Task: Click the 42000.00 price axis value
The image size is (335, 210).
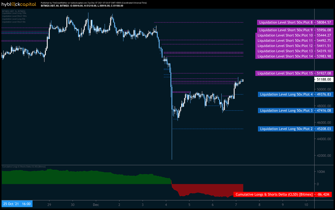Action: [x=324, y=155]
